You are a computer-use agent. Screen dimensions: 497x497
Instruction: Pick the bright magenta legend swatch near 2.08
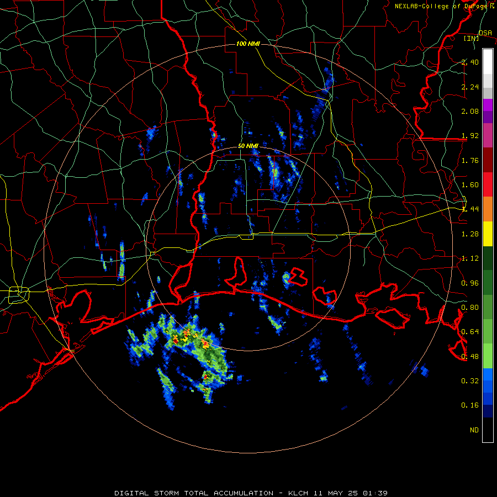click(488, 105)
